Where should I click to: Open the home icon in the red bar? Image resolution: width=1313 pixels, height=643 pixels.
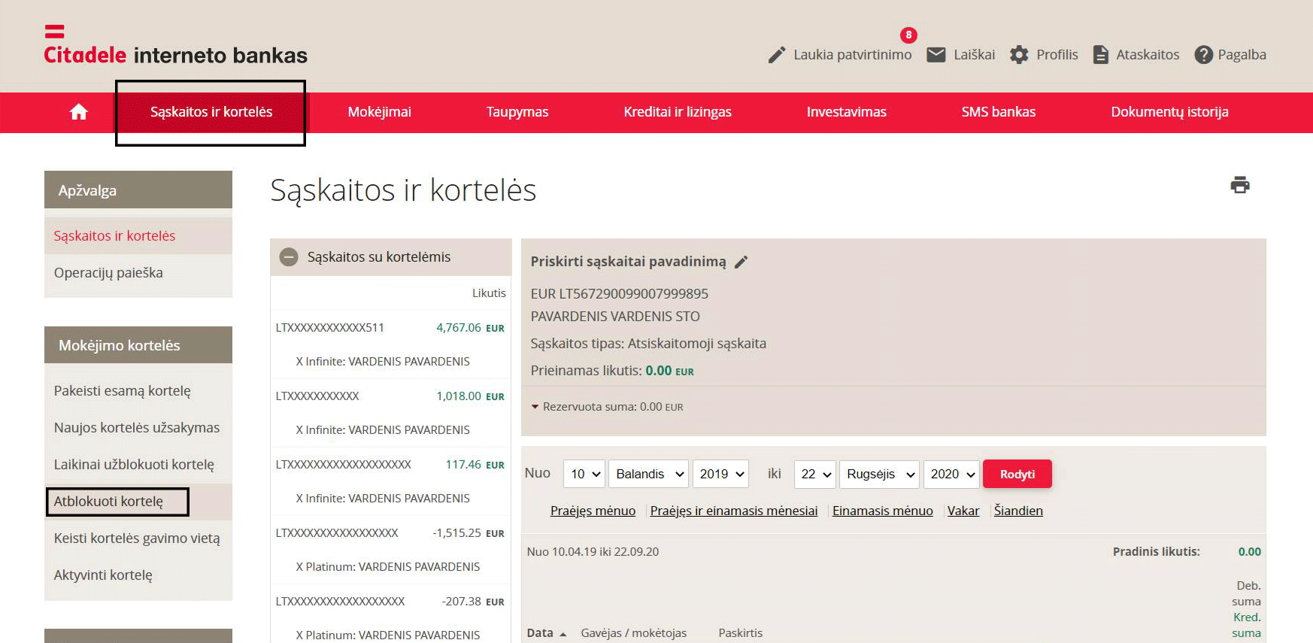[x=79, y=112]
